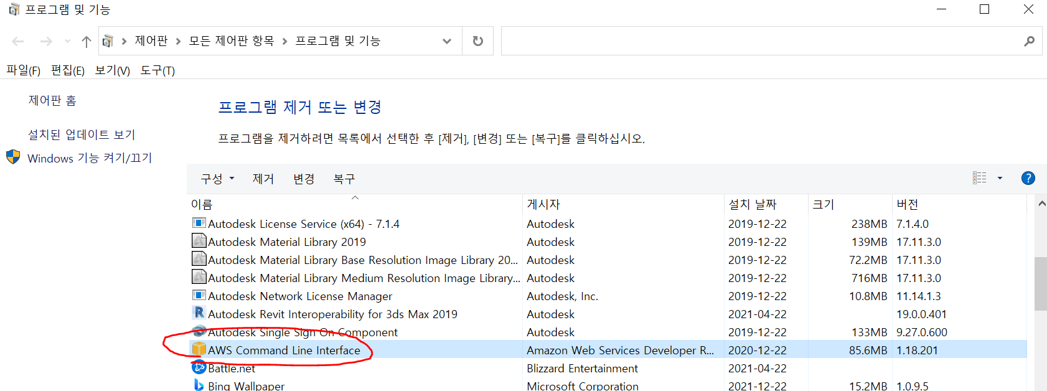The height and width of the screenshot is (391, 1047).
Task: Click the title bar program icon
Action: (14, 9)
